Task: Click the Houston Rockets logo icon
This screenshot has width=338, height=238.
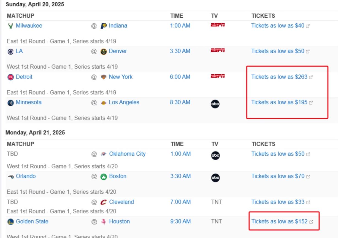Action: tap(104, 222)
